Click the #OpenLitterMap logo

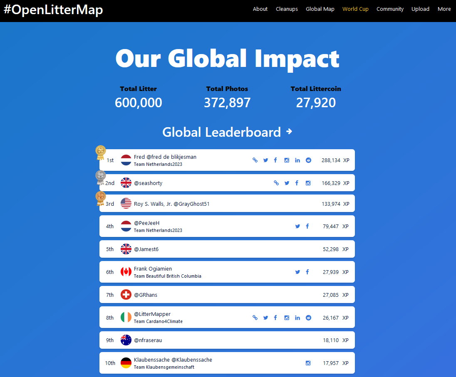point(53,10)
